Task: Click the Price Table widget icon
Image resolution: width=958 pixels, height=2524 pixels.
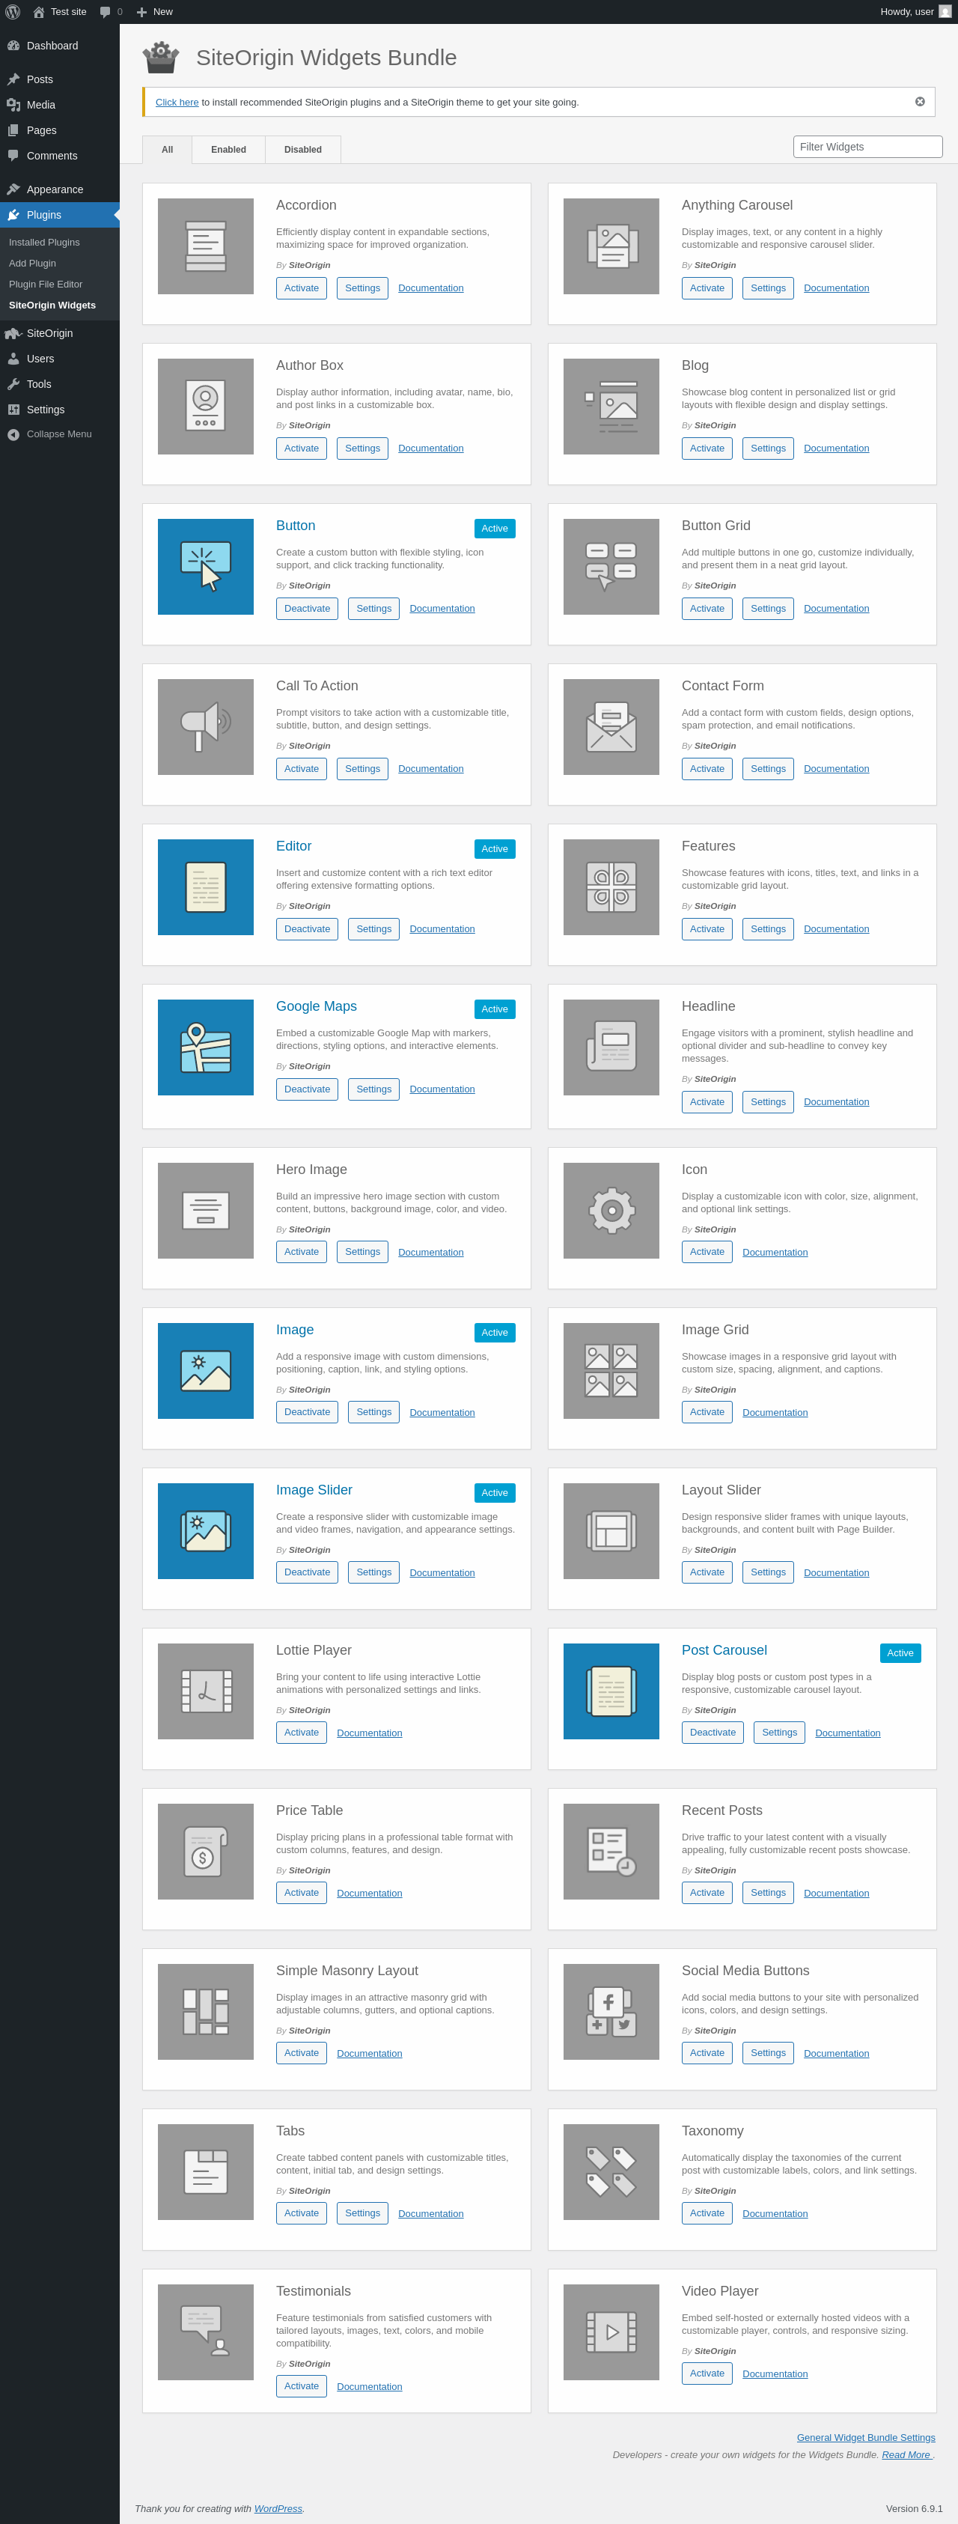Action: 206,1852
